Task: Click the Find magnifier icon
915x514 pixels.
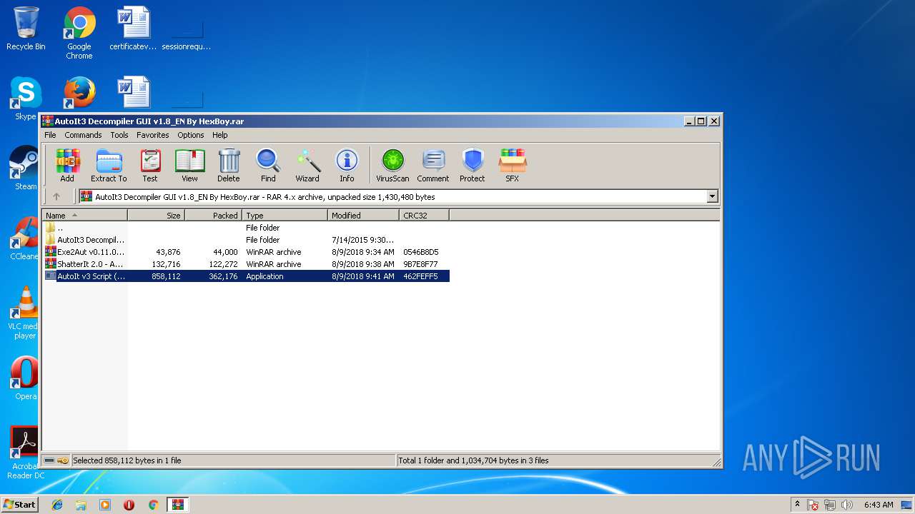Action: (x=268, y=166)
